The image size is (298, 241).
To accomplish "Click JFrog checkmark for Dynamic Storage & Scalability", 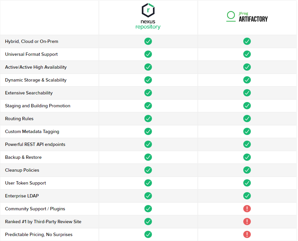I will [247, 80].
